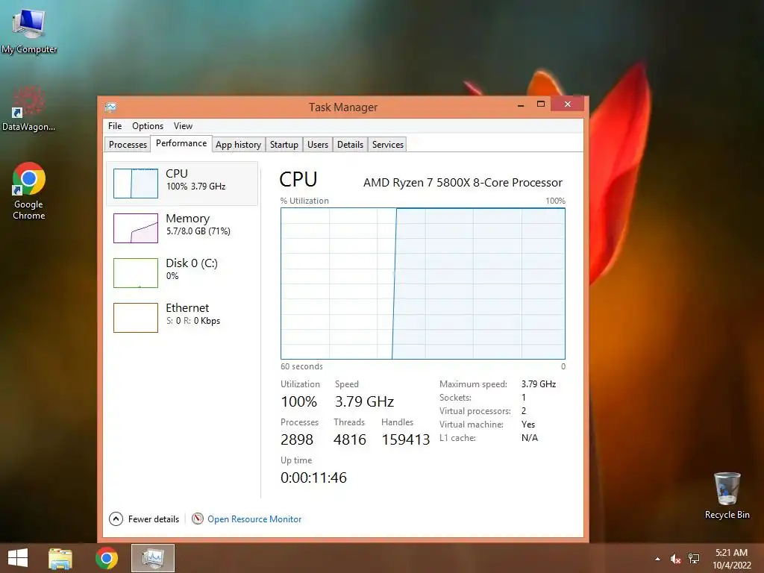
Task: Click the network tray icon
Action: point(694,559)
